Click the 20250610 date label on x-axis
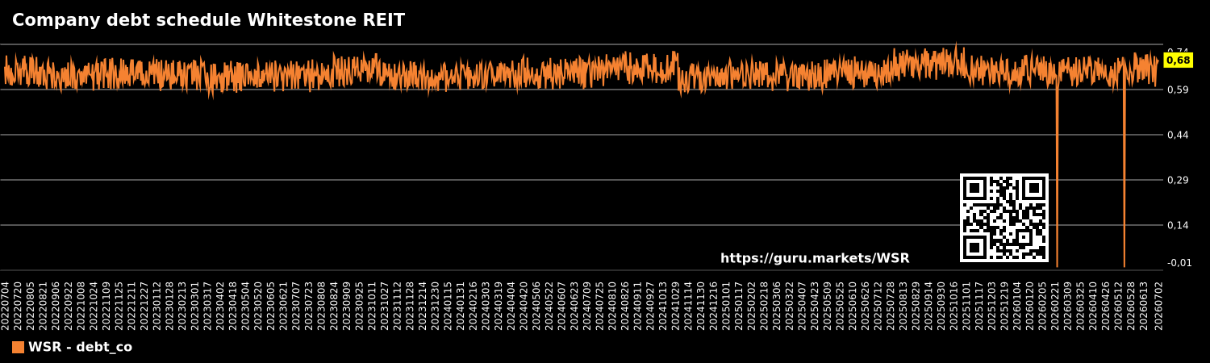Viewport: 1210px width, 363px height. tap(854, 306)
